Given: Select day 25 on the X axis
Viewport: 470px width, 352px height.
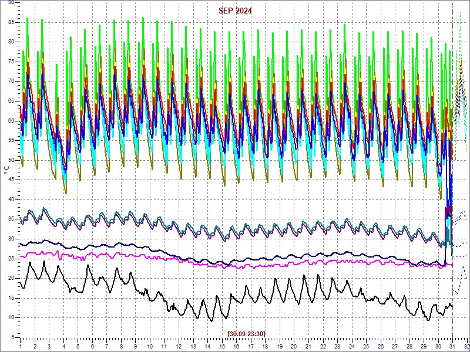Looking at the screenshot, I should pos(366,347).
